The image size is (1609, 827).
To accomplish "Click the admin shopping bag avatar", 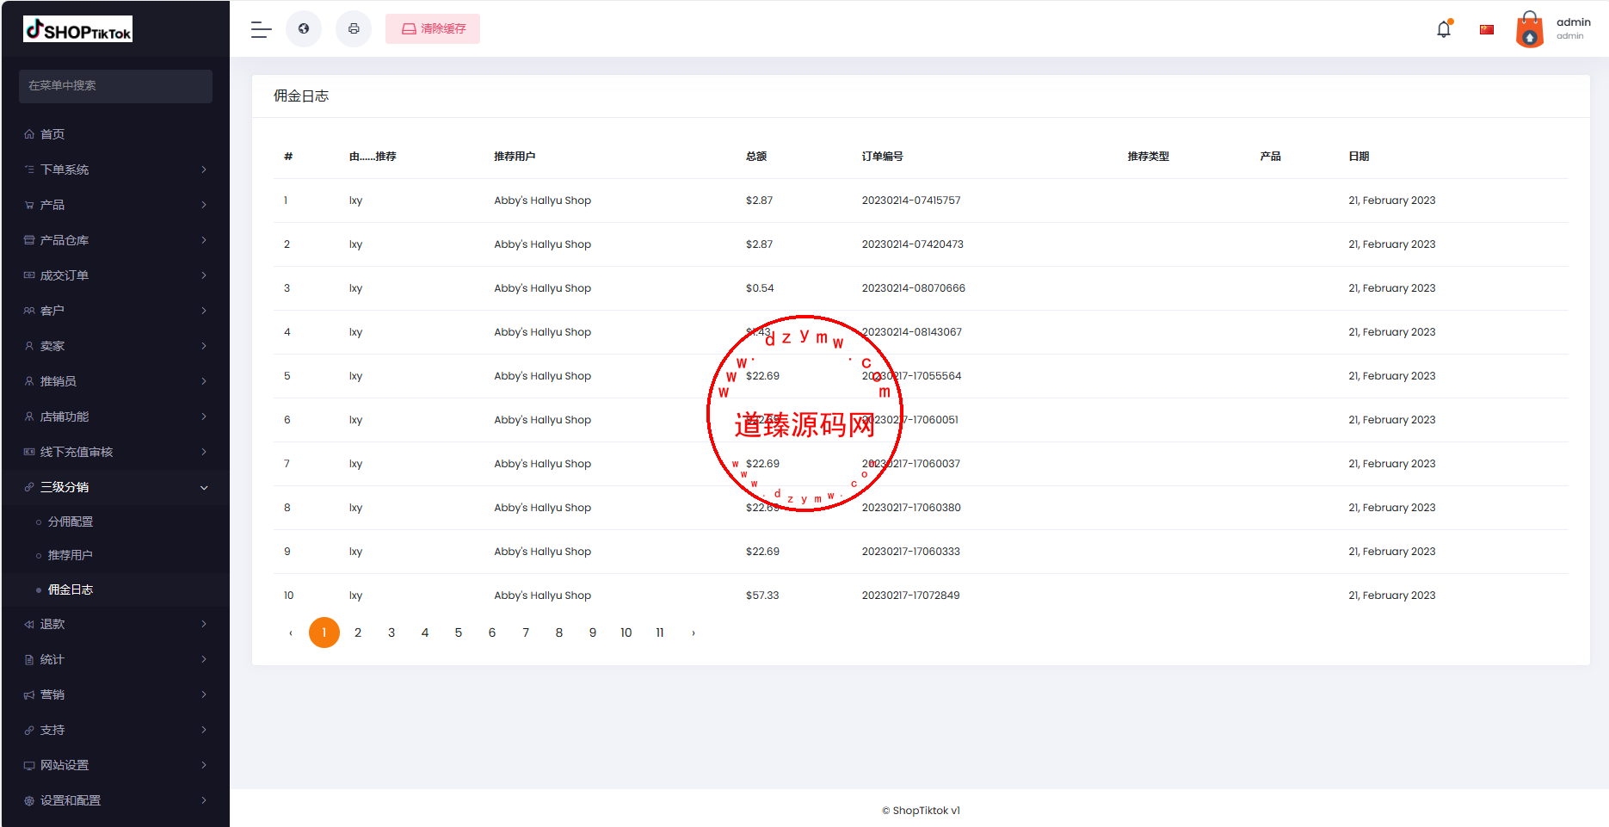I will click(1529, 29).
